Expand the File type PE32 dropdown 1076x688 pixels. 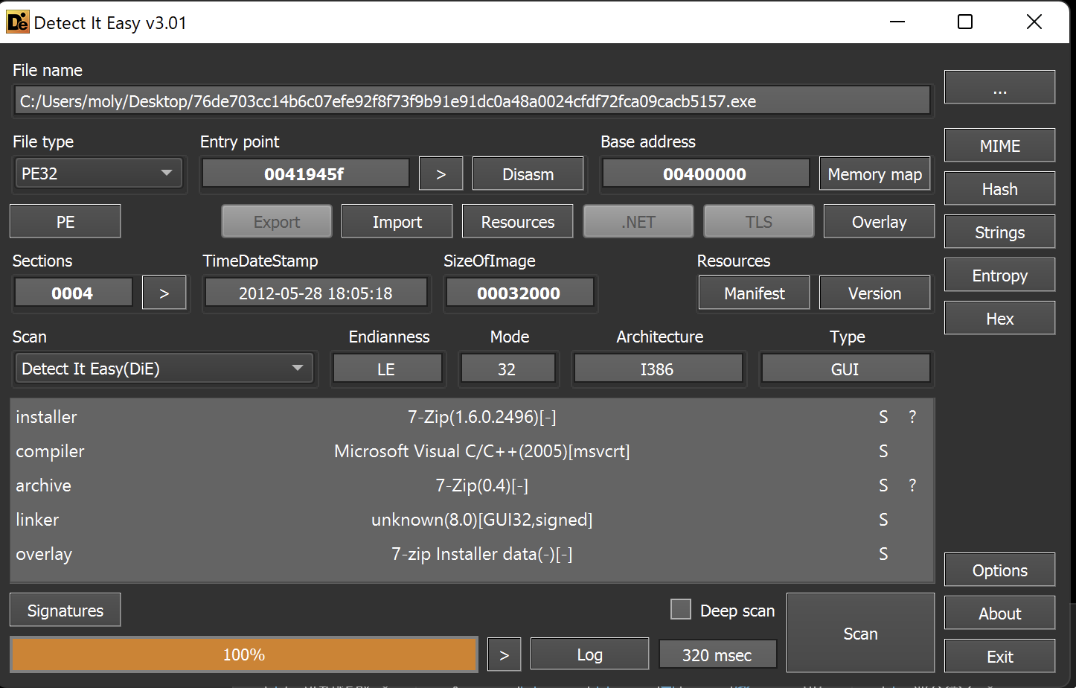(x=97, y=174)
